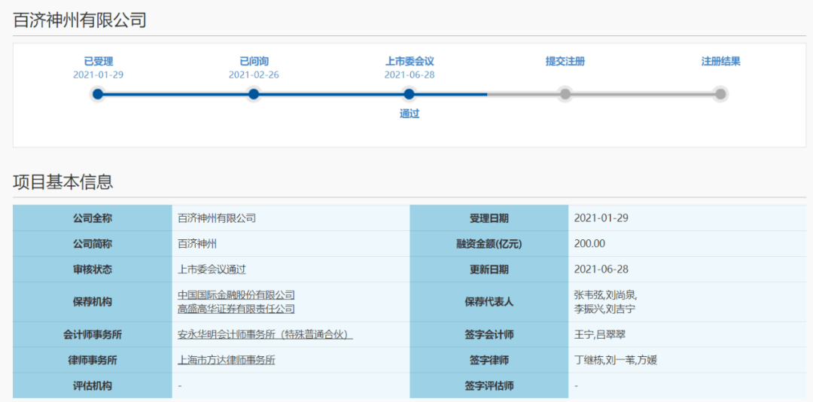The image size is (813, 402).
Task: Click the 已受理 stage label text
Action: [98, 62]
